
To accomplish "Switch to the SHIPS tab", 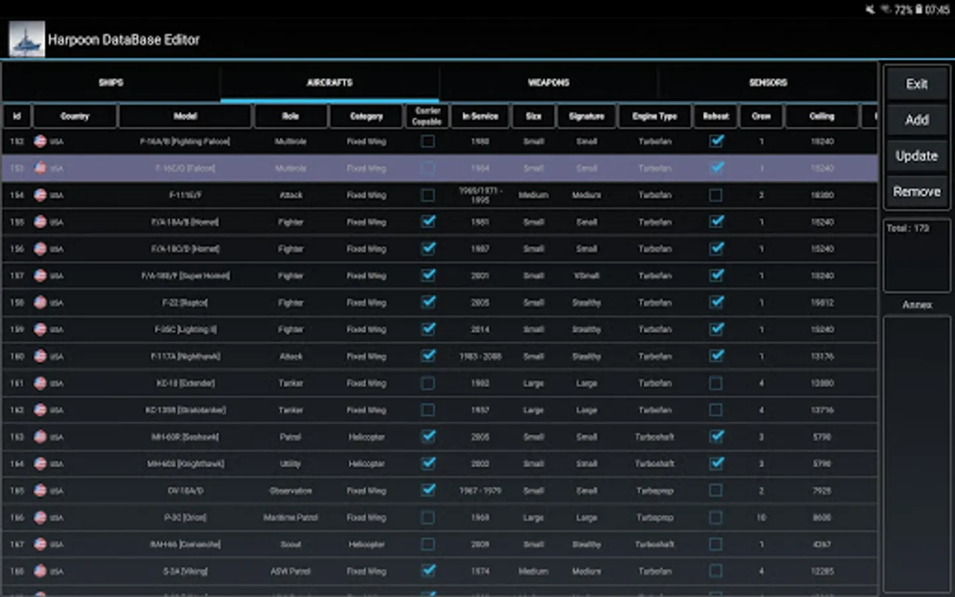I will click(111, 82).
